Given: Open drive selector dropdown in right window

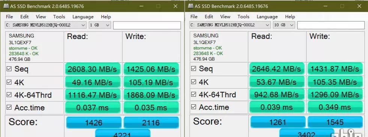Looking at the screenshot, I should click(x=230, y=25).
